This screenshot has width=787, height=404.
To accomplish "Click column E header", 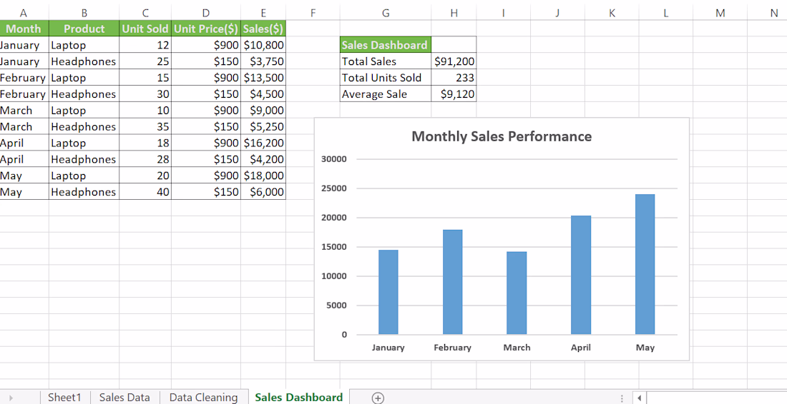I will pyautogui.click(x=263, y=13).
